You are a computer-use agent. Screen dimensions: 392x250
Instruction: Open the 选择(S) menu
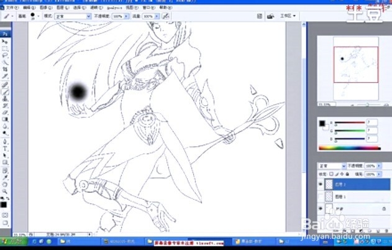pos(80,7)
